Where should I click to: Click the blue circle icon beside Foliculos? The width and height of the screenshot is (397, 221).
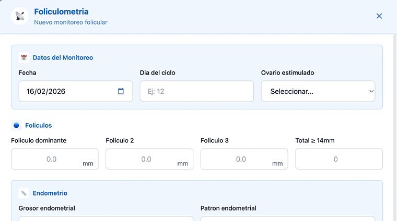point(16,125)
